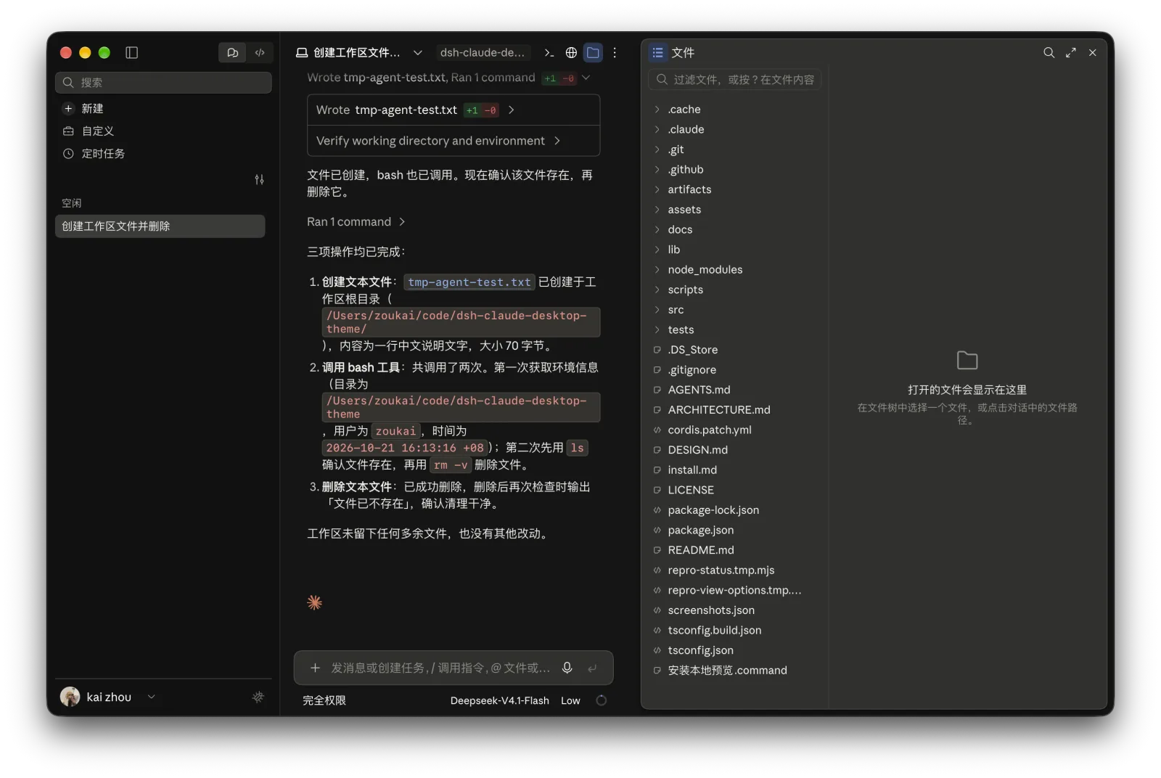
Task: Switch to chat mode icon
Action: pos(232,52)
